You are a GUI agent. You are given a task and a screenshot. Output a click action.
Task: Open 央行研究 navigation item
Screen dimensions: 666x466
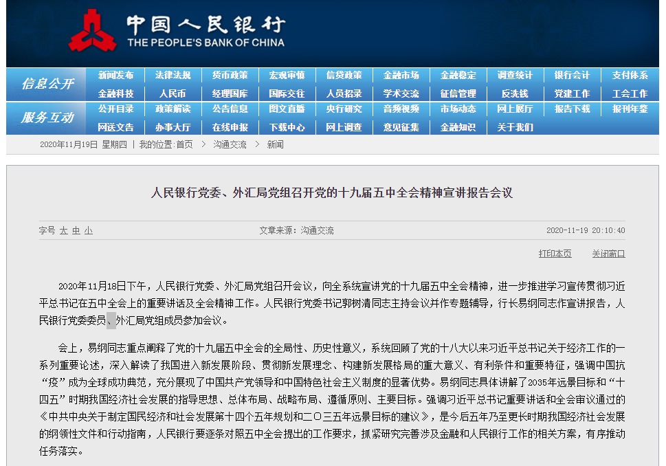tap(344, 109)
